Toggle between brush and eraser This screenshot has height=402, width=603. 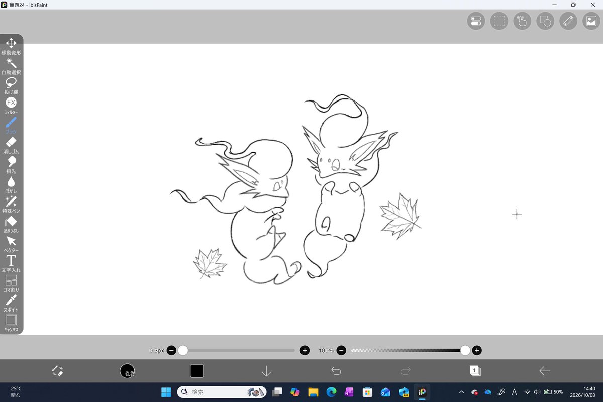click(58, 371)
